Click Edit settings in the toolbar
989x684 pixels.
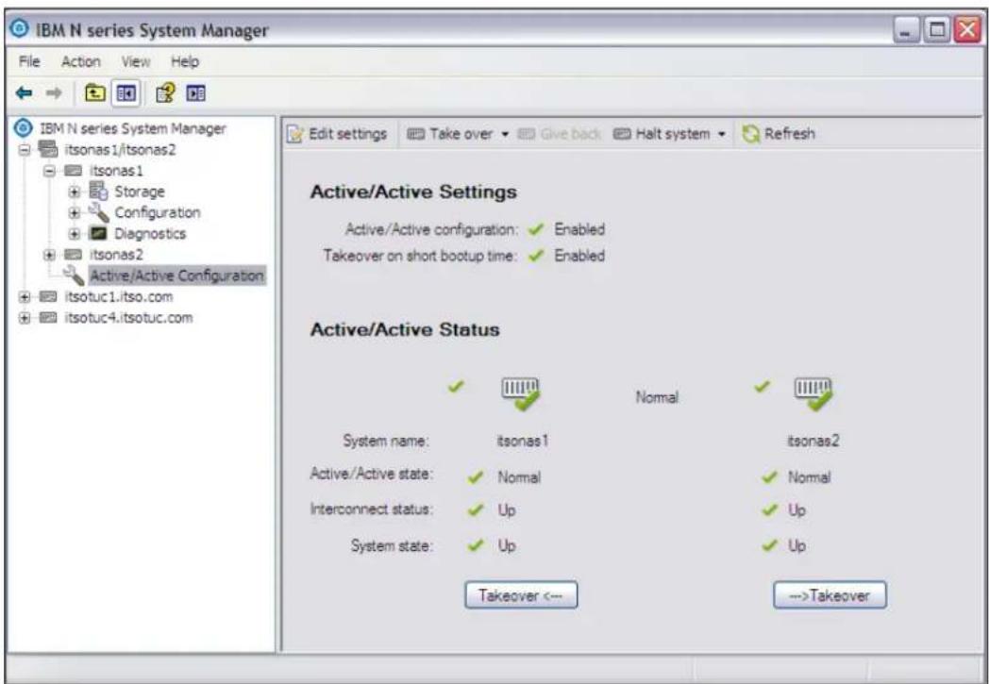pyautogui.click(x=337, y=134)
